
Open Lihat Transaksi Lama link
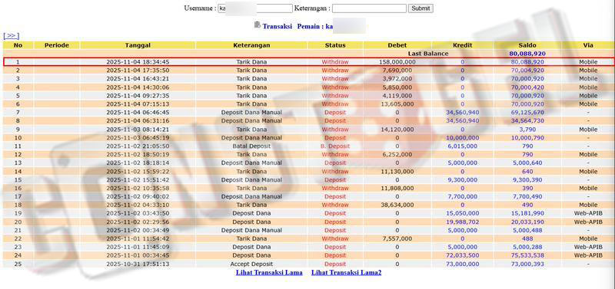tap(269, 273)
